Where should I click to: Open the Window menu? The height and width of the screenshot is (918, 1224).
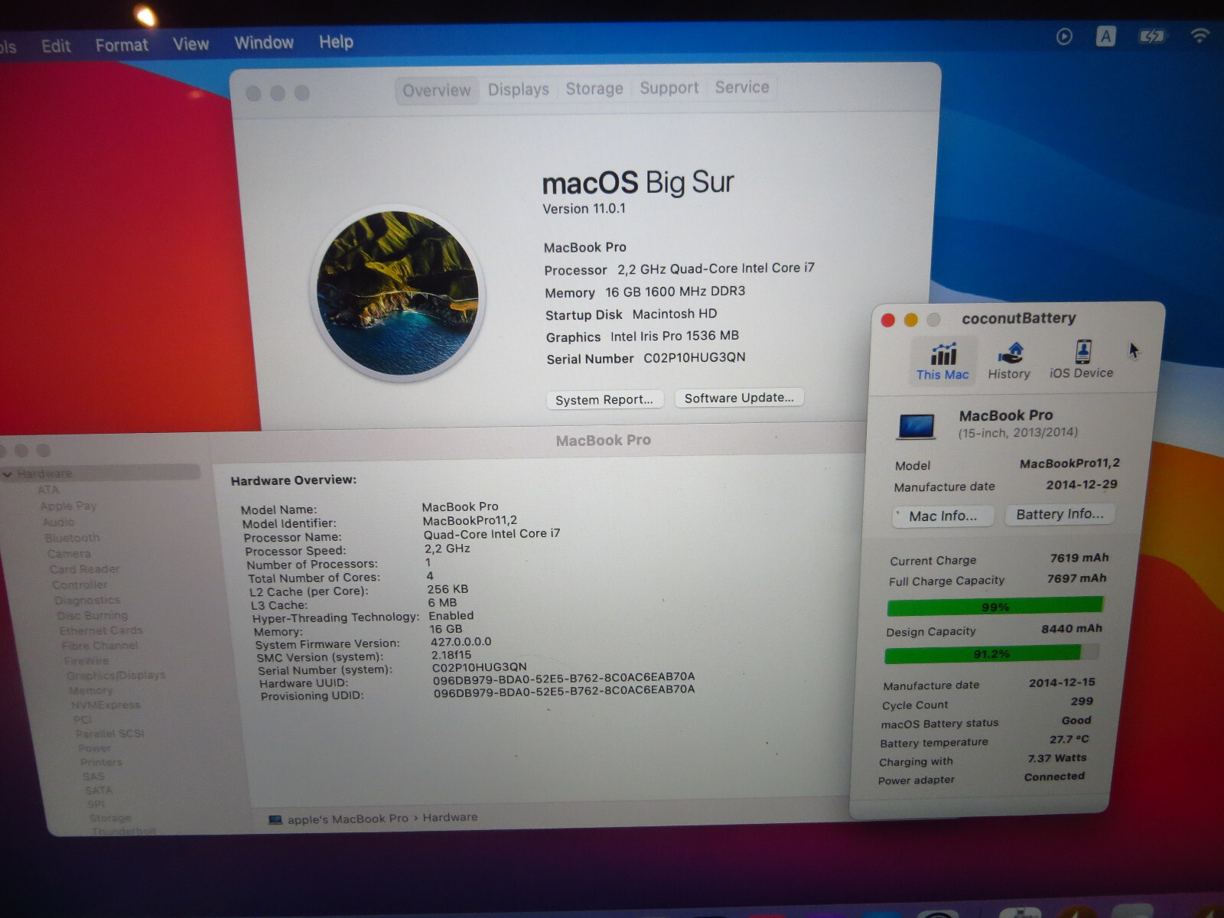tap(264, 43)
